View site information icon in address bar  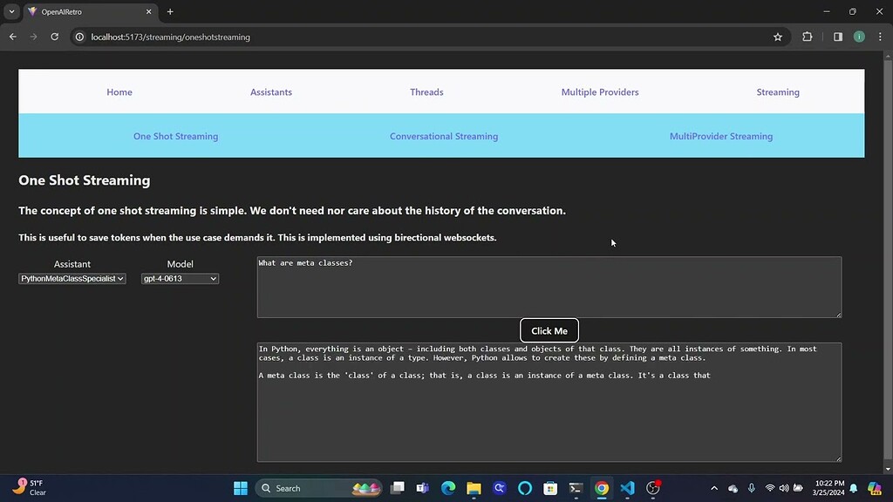click(78, 37)
